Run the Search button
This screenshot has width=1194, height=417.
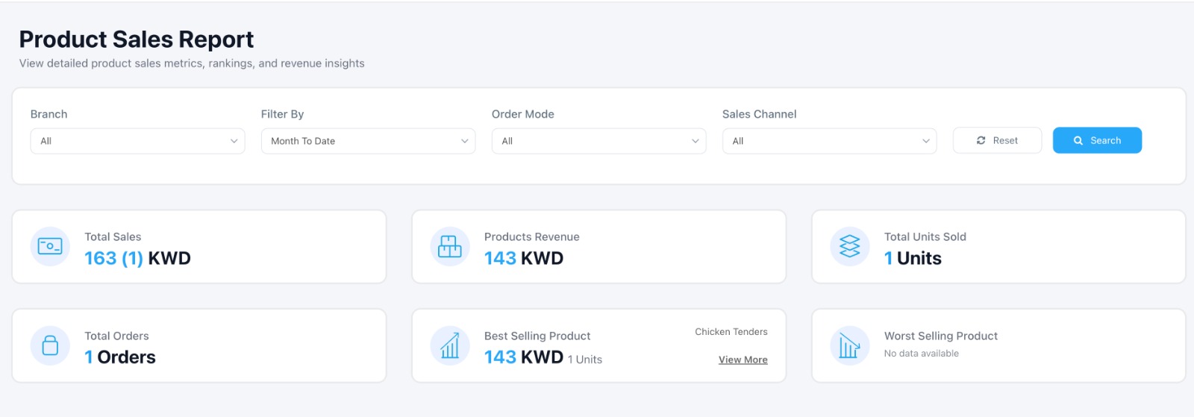[1097, 140]
